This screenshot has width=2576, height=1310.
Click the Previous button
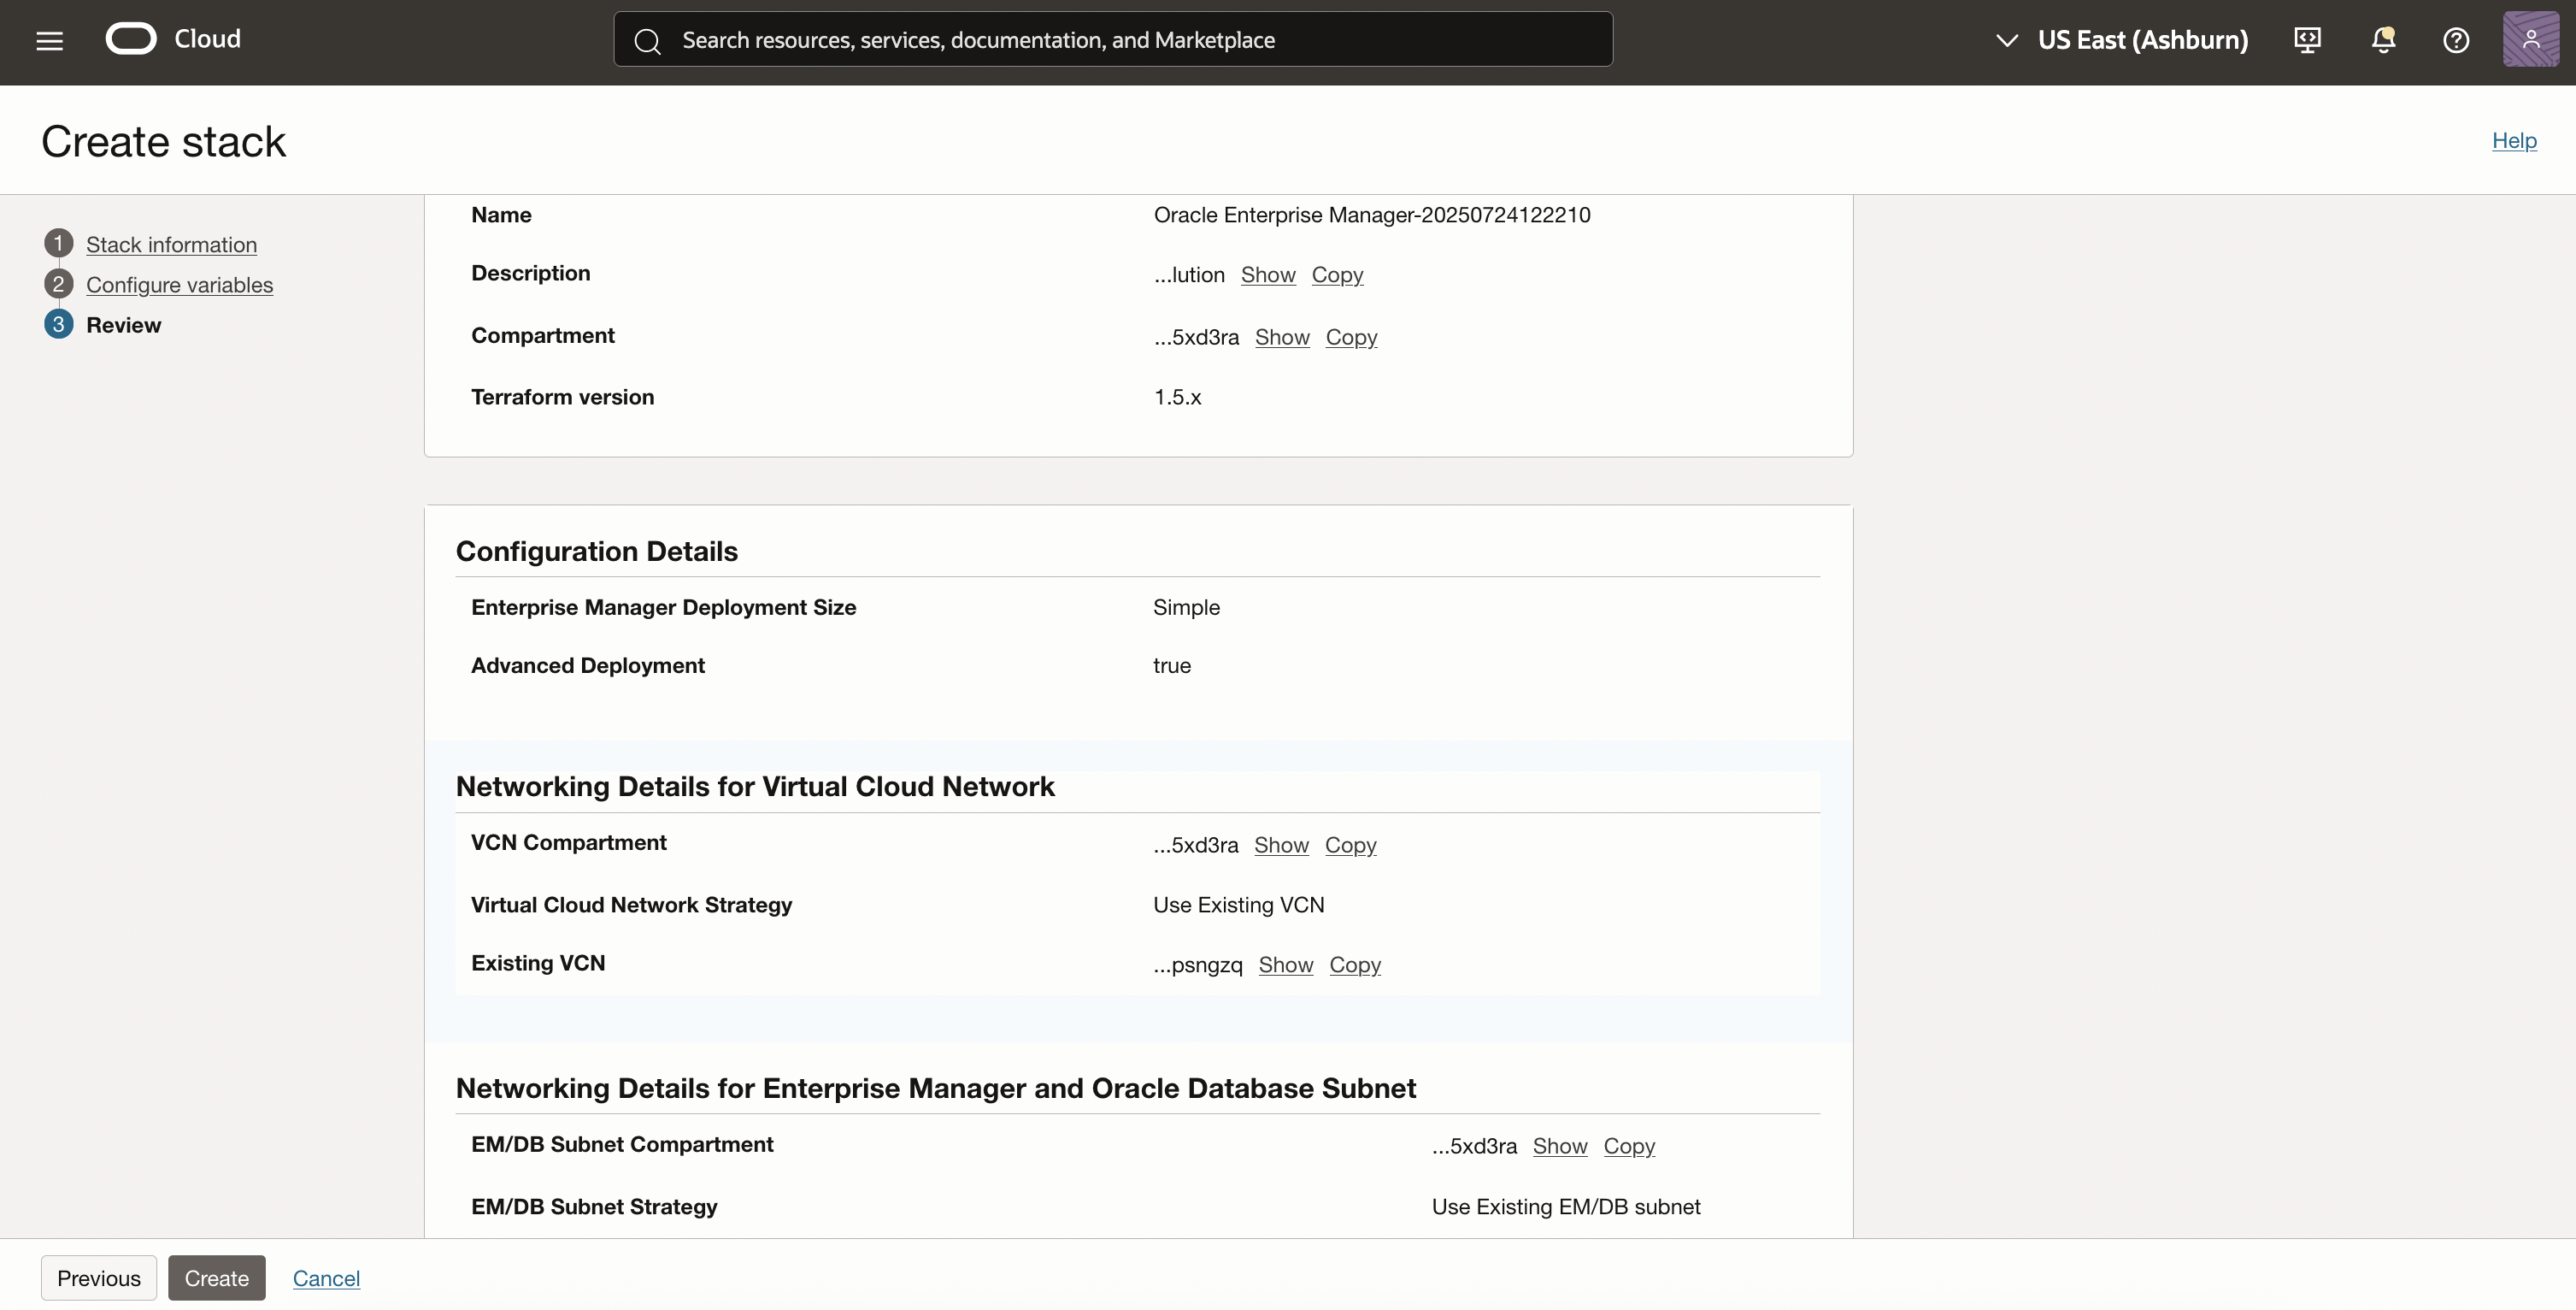98,1278
